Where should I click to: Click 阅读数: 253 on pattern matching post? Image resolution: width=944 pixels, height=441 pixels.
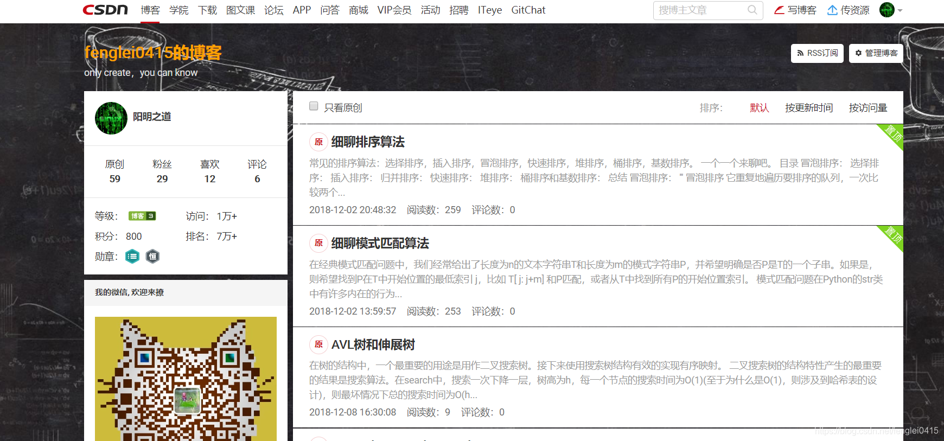click(x=434, y=311)
